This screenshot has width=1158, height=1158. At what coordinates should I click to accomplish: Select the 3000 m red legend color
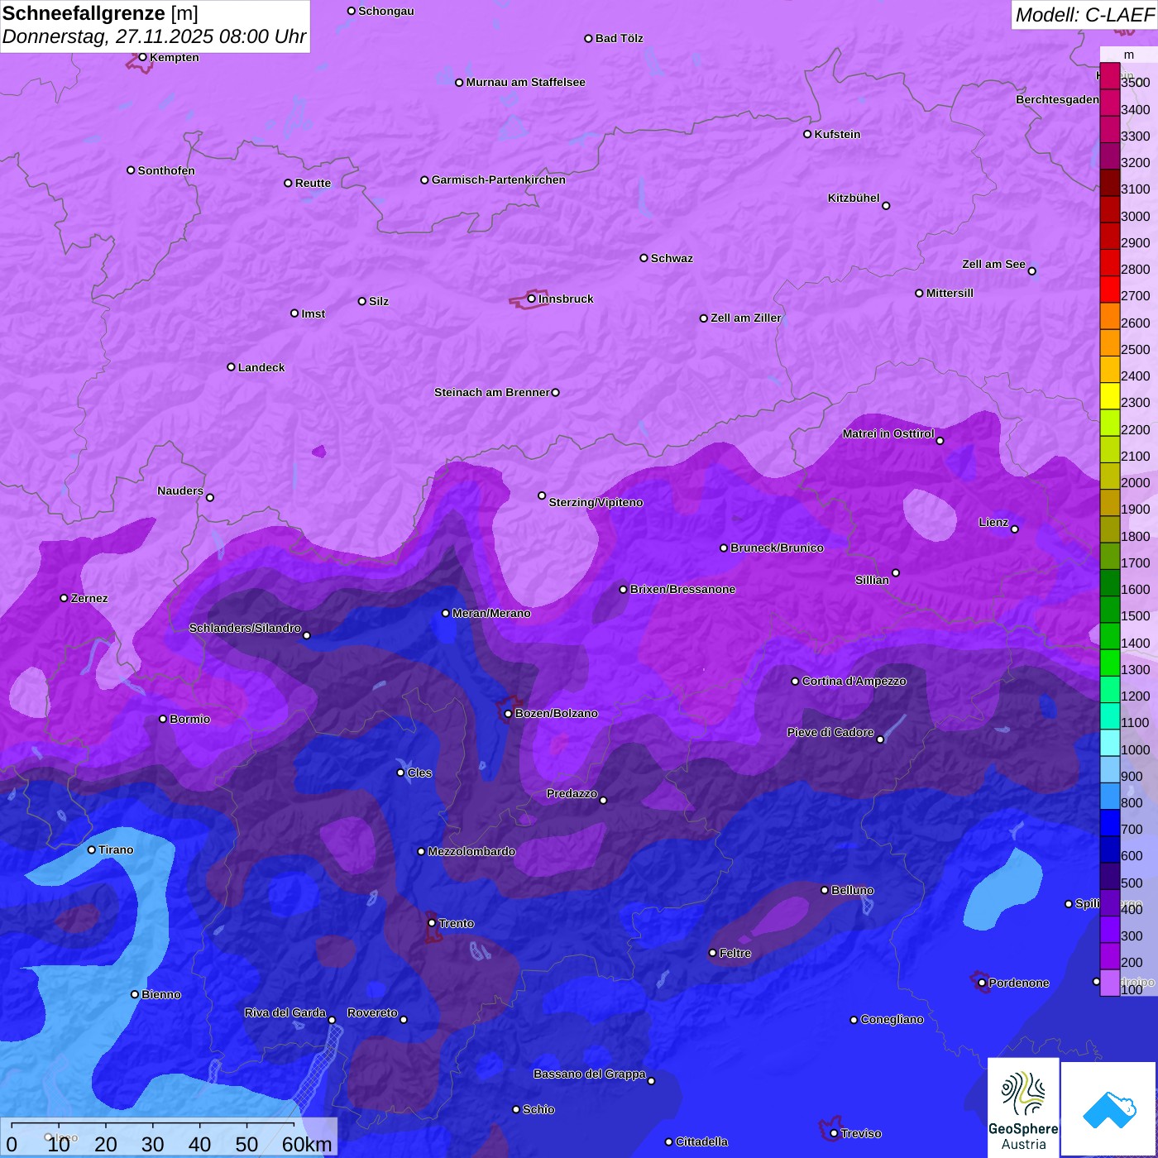pos(1109,209)
